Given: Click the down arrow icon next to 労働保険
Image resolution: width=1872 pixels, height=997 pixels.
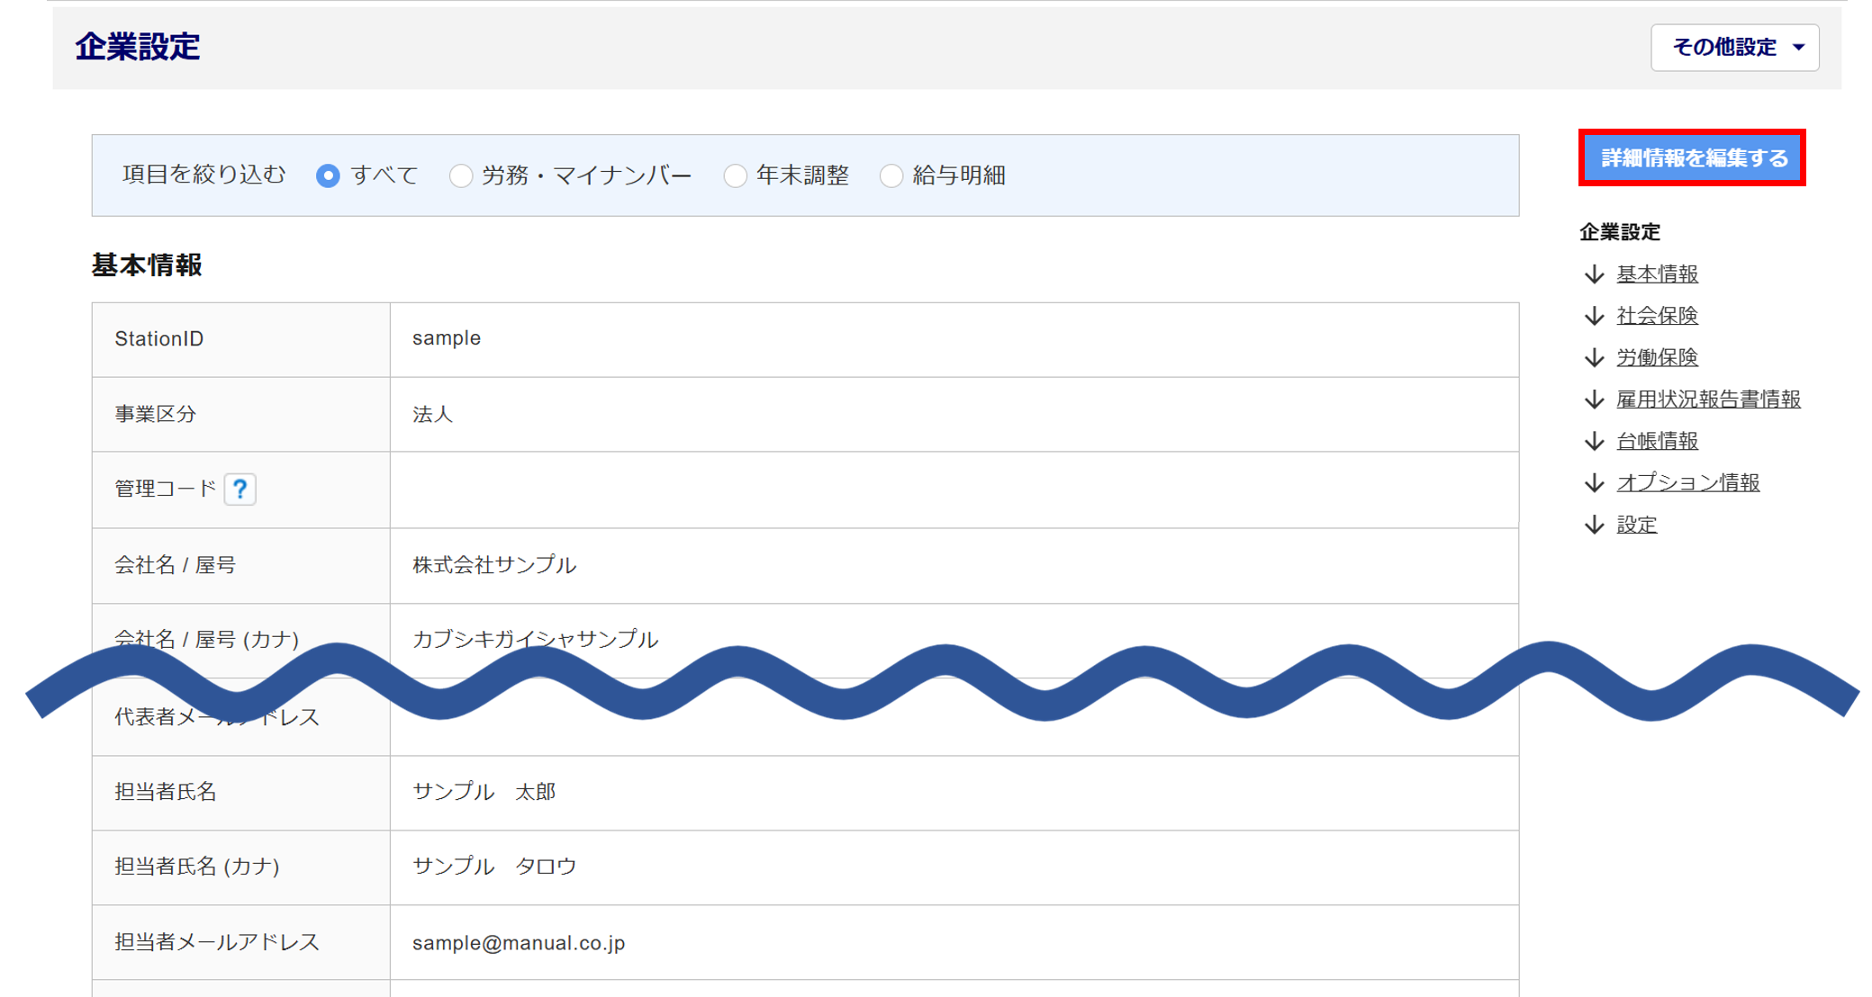Looking at the screenshot, I should tap(1594, 357).
